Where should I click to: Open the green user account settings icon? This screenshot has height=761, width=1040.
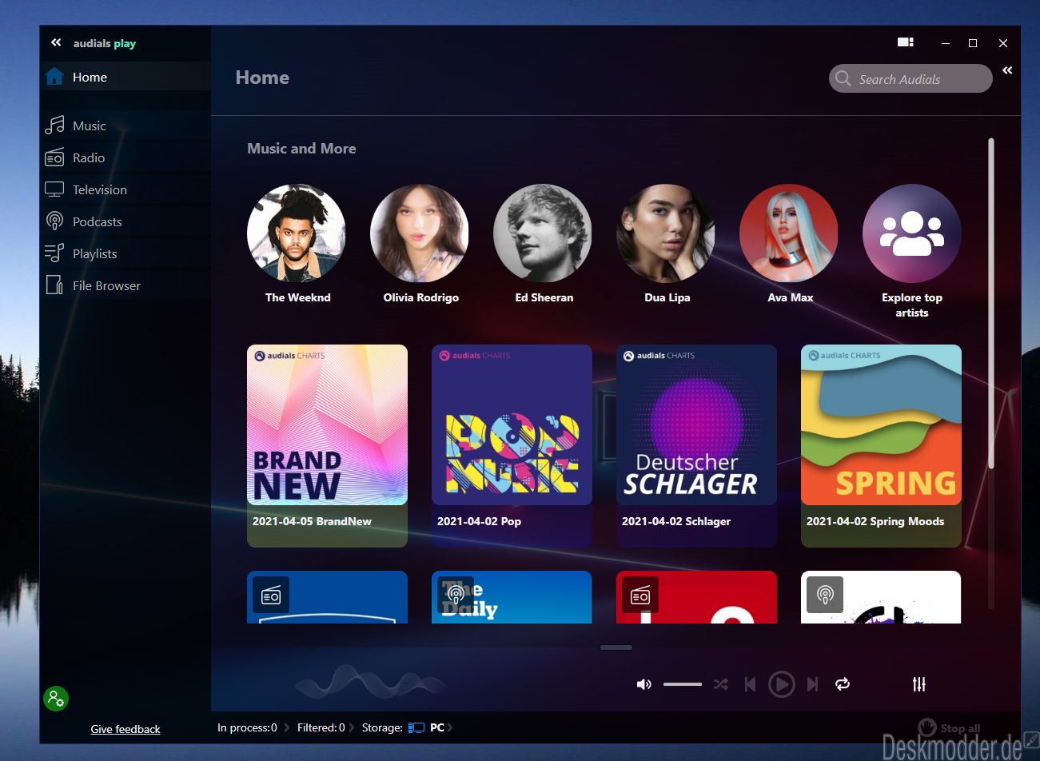(x=56, y=699)
